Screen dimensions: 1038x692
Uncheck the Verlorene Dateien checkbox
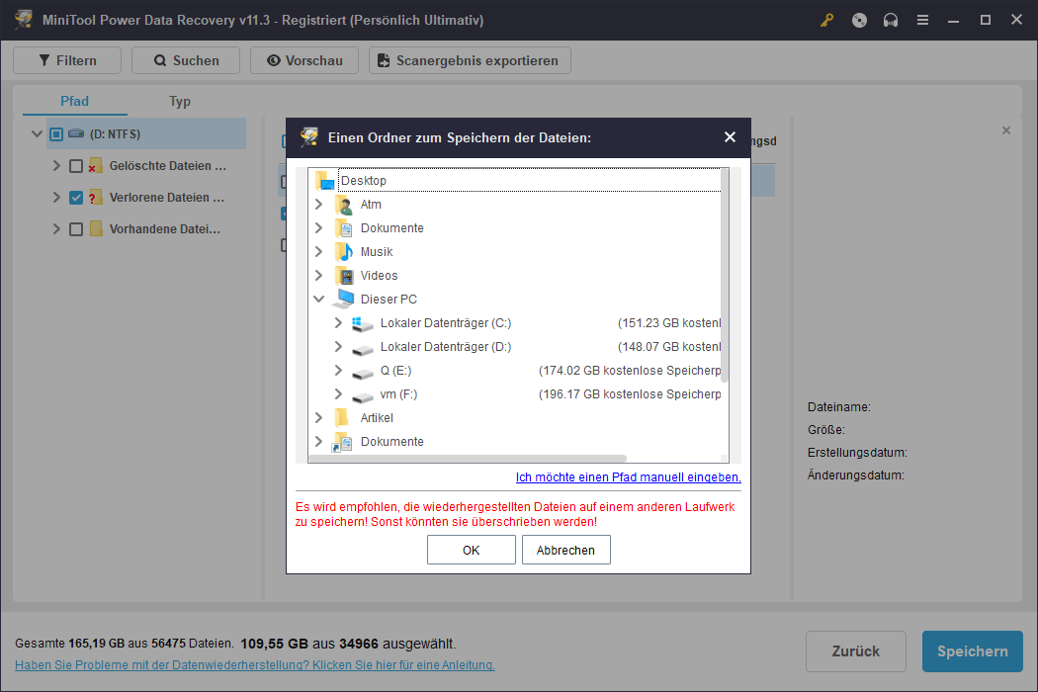point(75,197)
